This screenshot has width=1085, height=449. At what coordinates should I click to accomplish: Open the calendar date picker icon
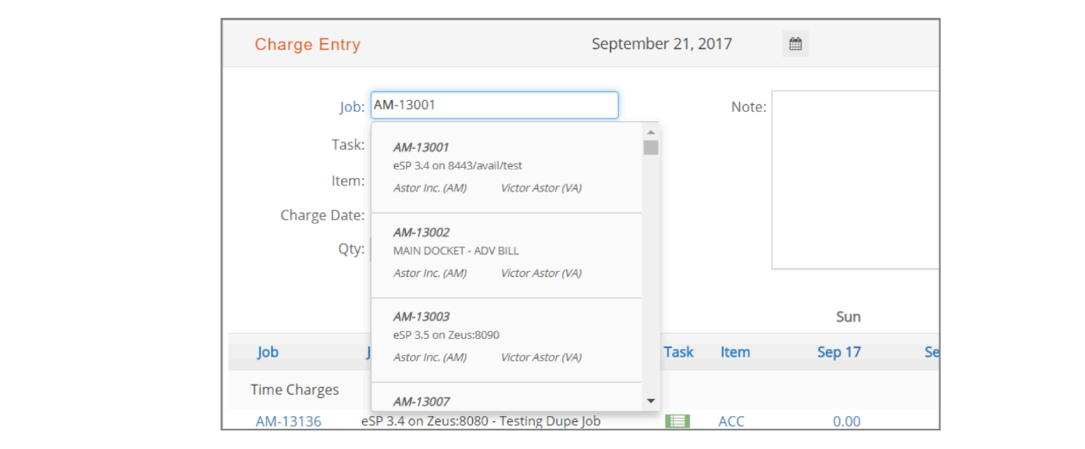pos(795,44)
